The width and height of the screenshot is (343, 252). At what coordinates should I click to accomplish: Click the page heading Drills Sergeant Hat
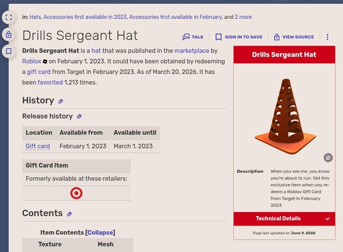80,35
